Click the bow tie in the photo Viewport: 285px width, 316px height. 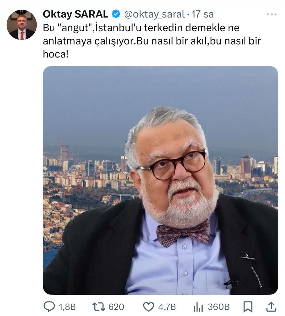tap(183, 233)
